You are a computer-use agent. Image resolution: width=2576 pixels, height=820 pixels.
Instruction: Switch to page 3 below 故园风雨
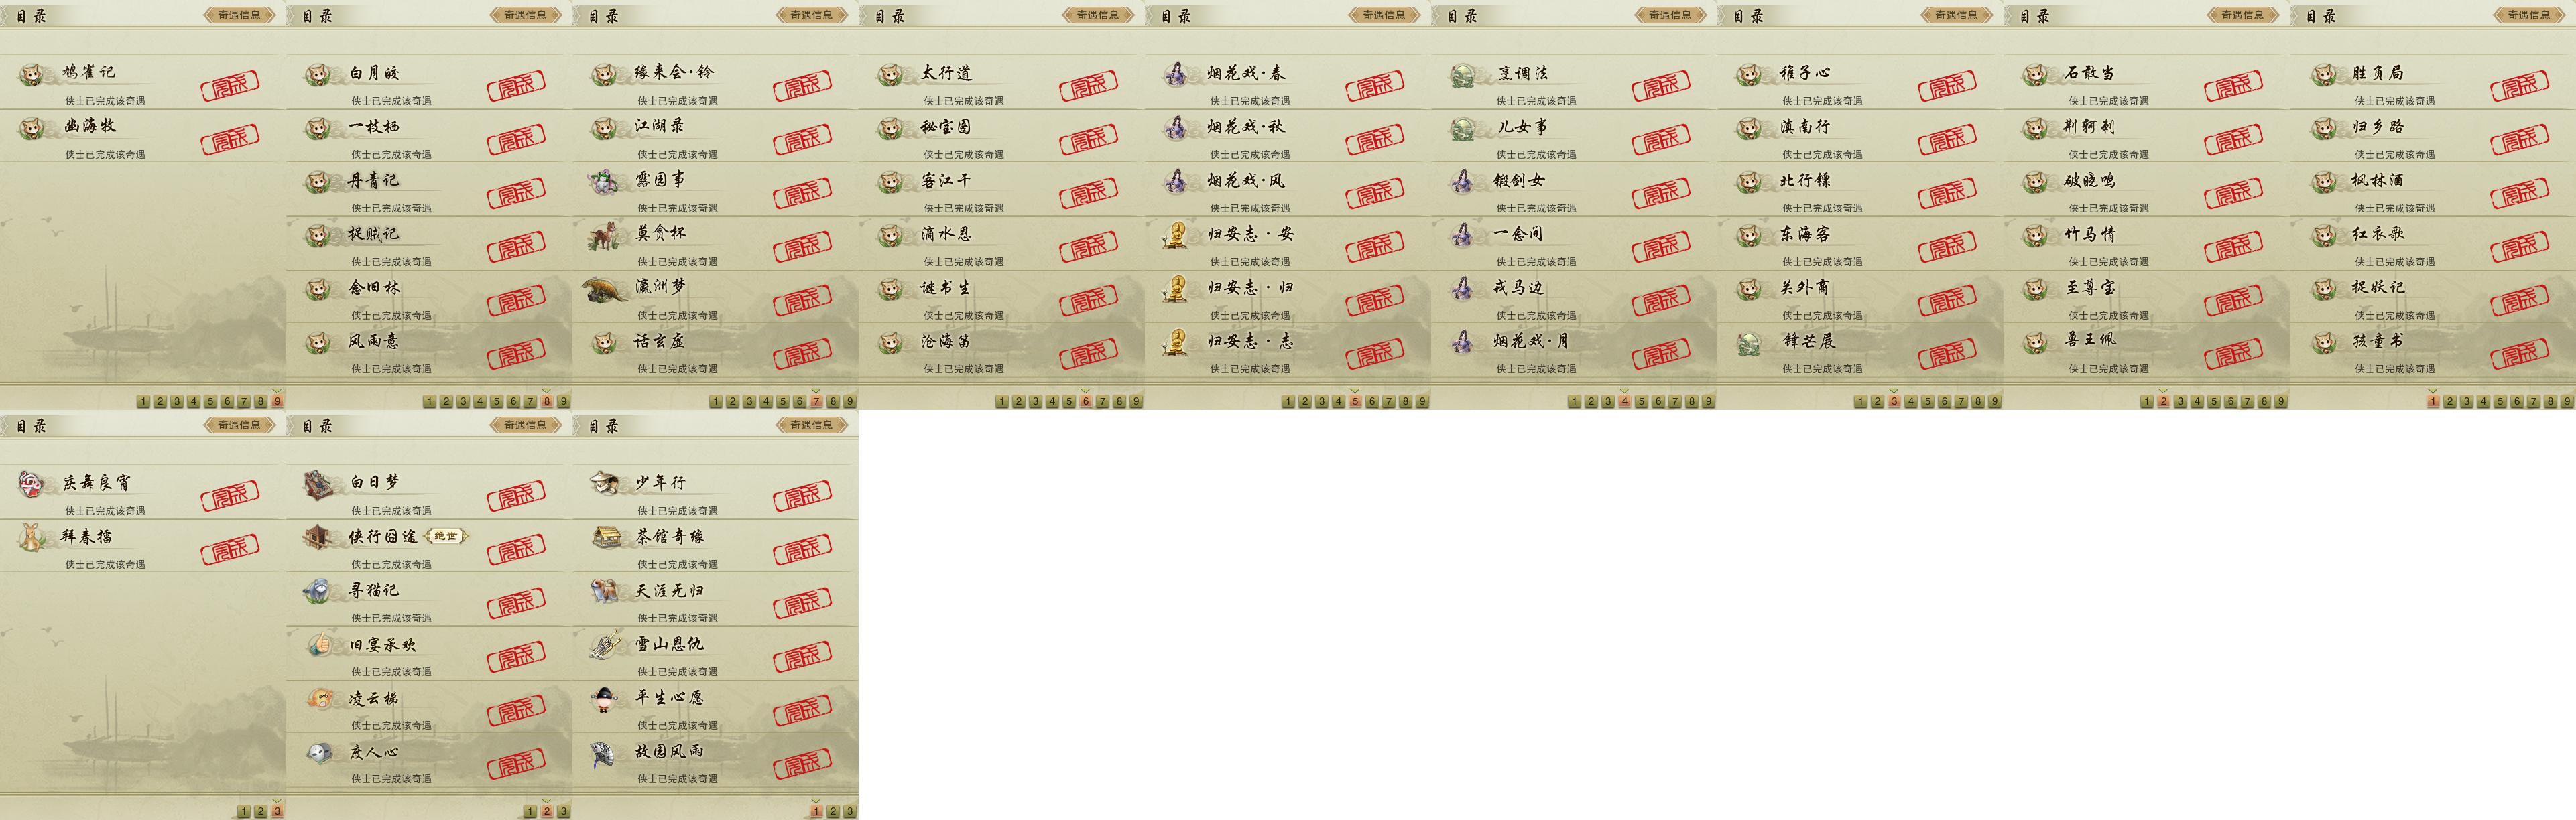849,811
